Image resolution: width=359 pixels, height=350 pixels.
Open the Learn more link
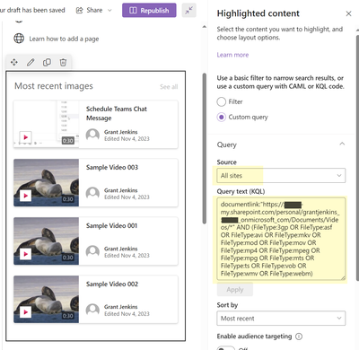point(232,55)
